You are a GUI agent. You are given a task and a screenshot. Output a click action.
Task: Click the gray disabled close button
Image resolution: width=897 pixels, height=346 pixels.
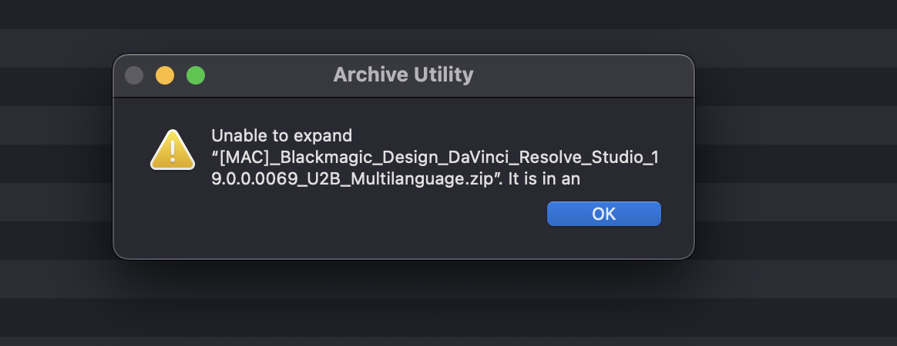click(134, 75)
